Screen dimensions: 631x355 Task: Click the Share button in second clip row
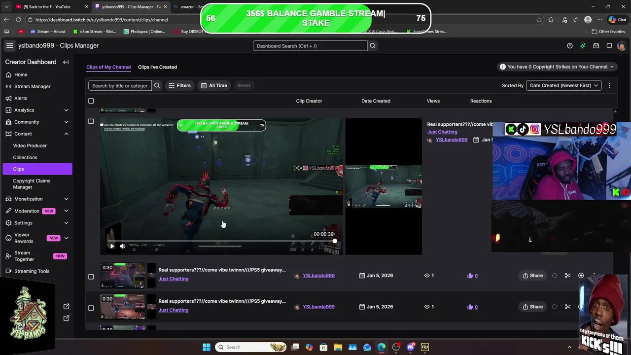pos(533,307)
